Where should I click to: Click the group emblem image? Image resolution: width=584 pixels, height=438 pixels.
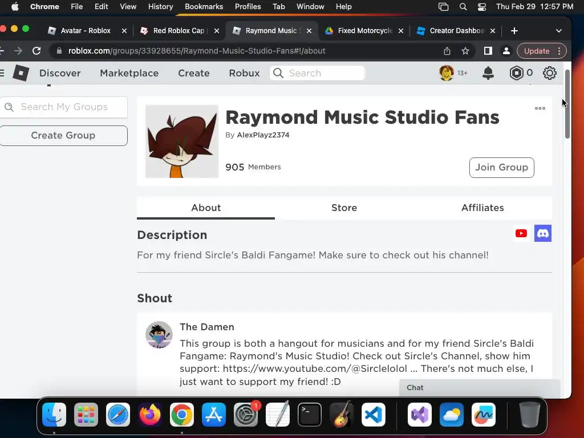click(x=182, y=141)
